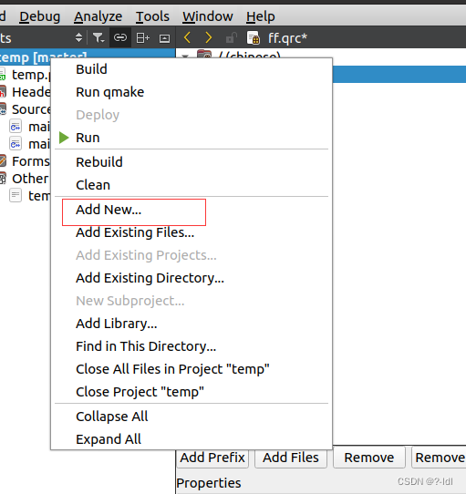The height and width of the screenshot is (494, 466).
Task: Select the temp.pro file in tree
Action: (26, 75)
